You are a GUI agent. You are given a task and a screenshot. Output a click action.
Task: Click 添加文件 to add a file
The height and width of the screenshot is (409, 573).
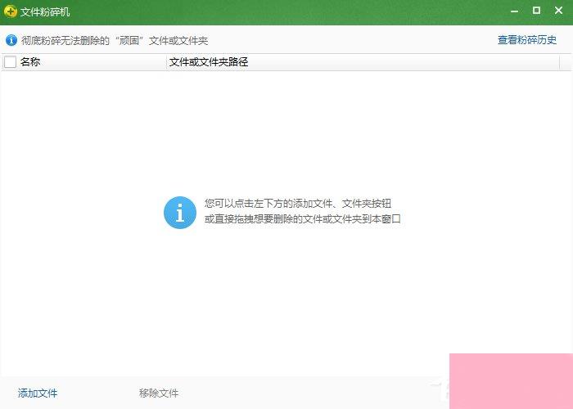point(38,393)
